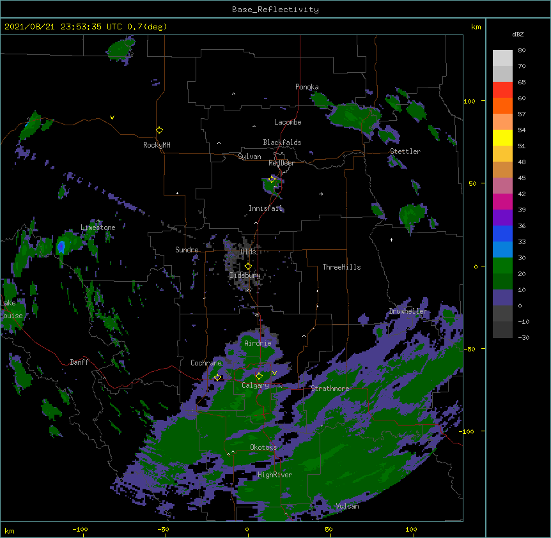The width and height of the screenshot is (551, 538).
Task: Click the -50 tick on vertical axis
Action: (x=469, y=349)
